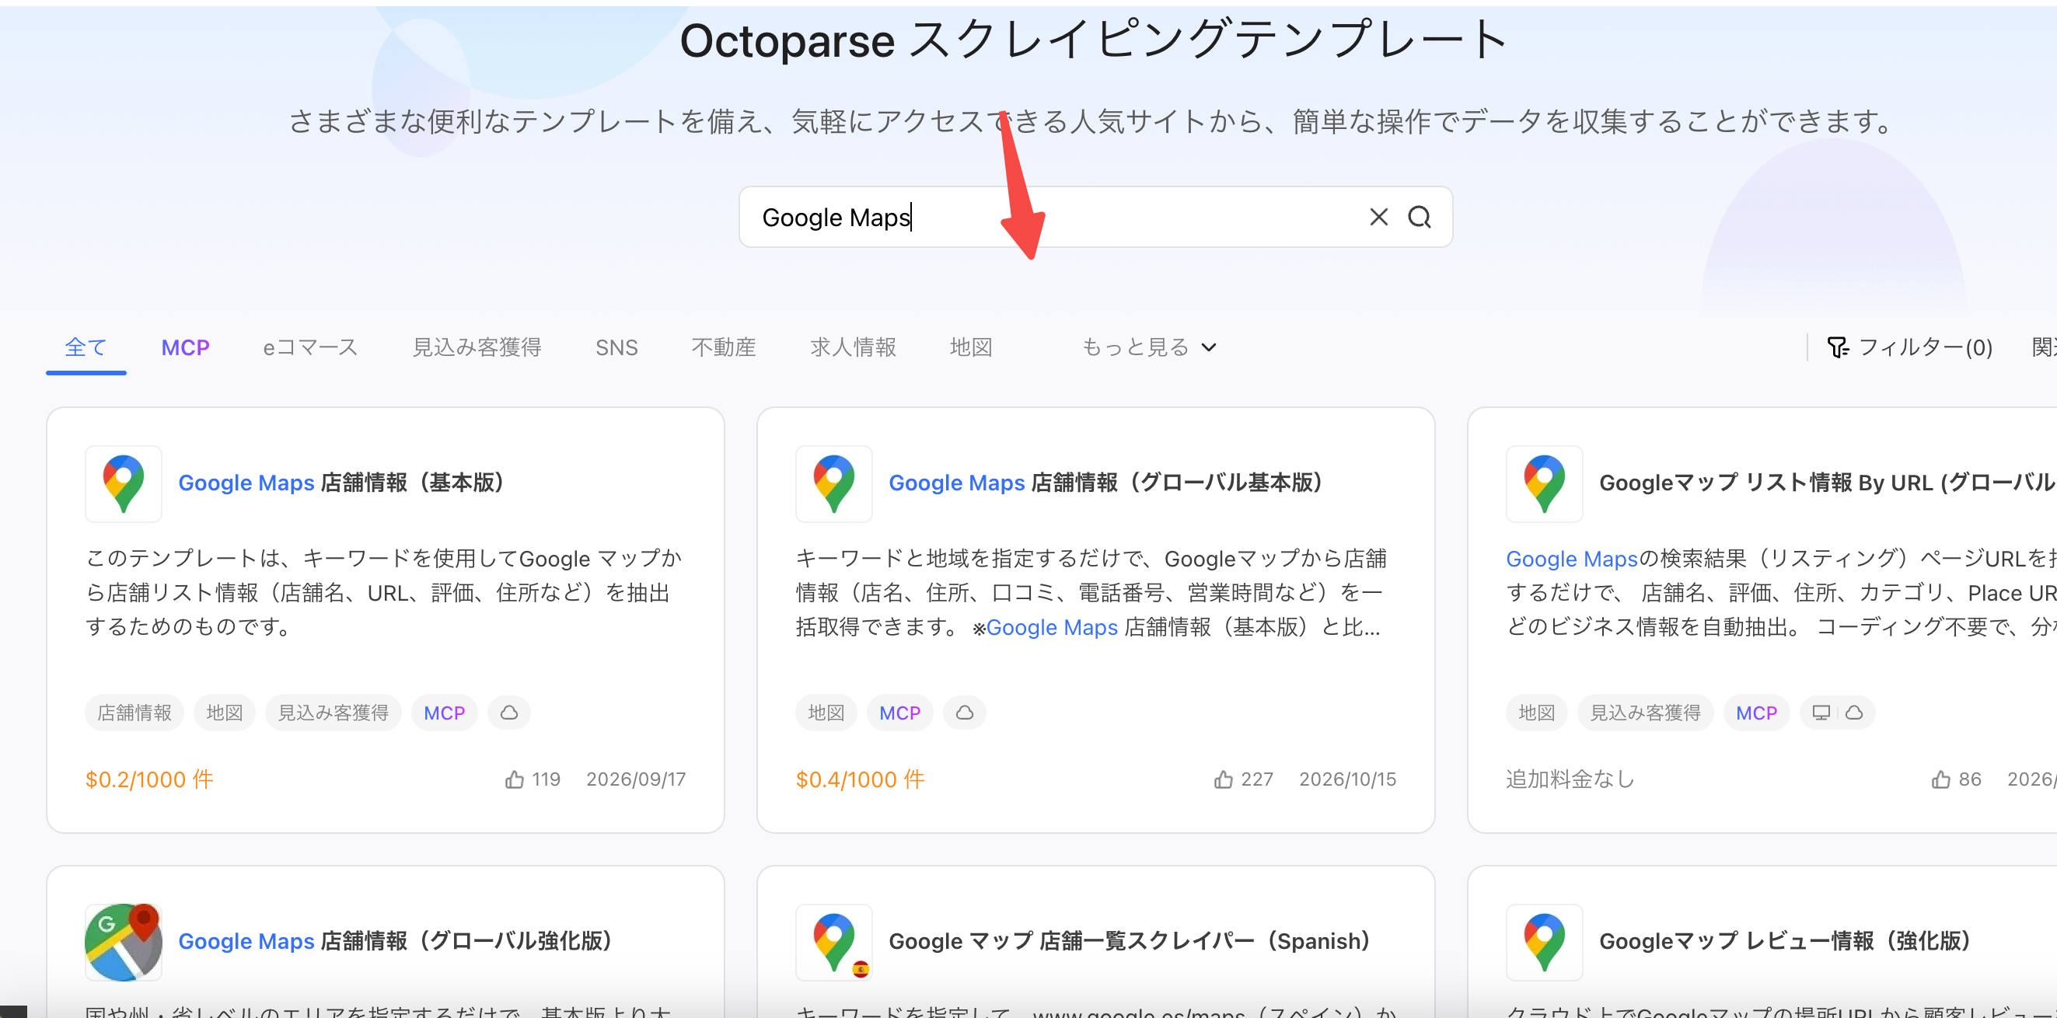Expand the もっと見る dropdown
The image size is (2057, 1018).
(x=1148, y=347)
